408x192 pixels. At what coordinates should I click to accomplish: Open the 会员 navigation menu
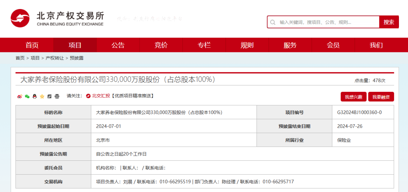pyautogui.click(x=333, y=45)
